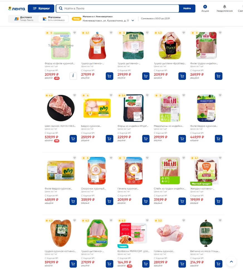Viewport: 243px width, 269px height.
Task: Open Голень куриная product link
Action: [164, 251]
